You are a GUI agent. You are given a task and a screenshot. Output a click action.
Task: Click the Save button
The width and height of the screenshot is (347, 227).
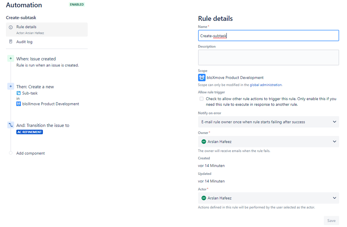pos(331,221)
